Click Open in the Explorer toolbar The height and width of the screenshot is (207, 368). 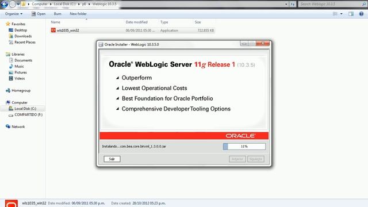coord(39,14)
